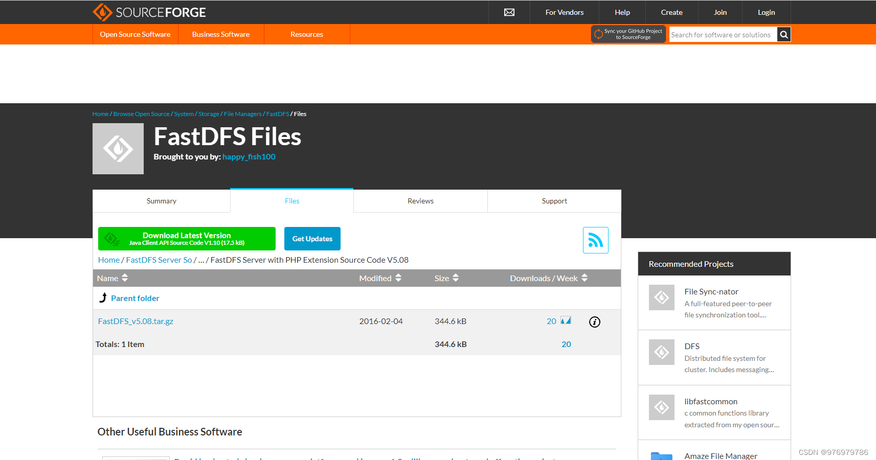Switch to the Reviews tab

pyautogui.click(x=420, y=201)
